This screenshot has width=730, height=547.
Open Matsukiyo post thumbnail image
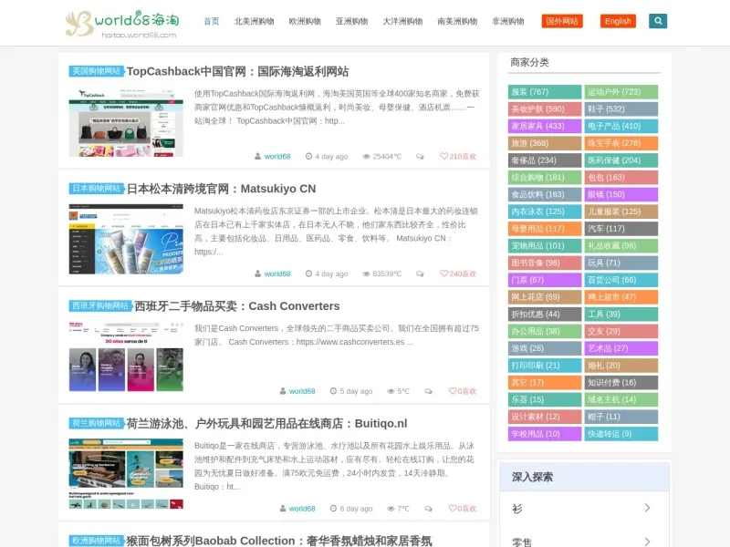pos(126,239)
